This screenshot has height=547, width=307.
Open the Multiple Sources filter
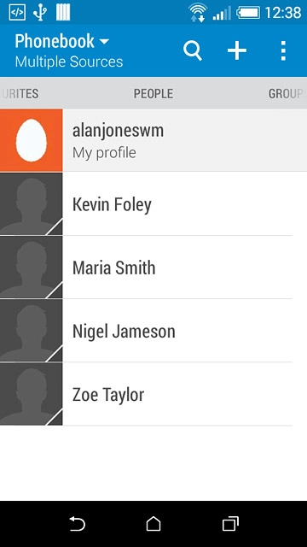pos(69,62)
